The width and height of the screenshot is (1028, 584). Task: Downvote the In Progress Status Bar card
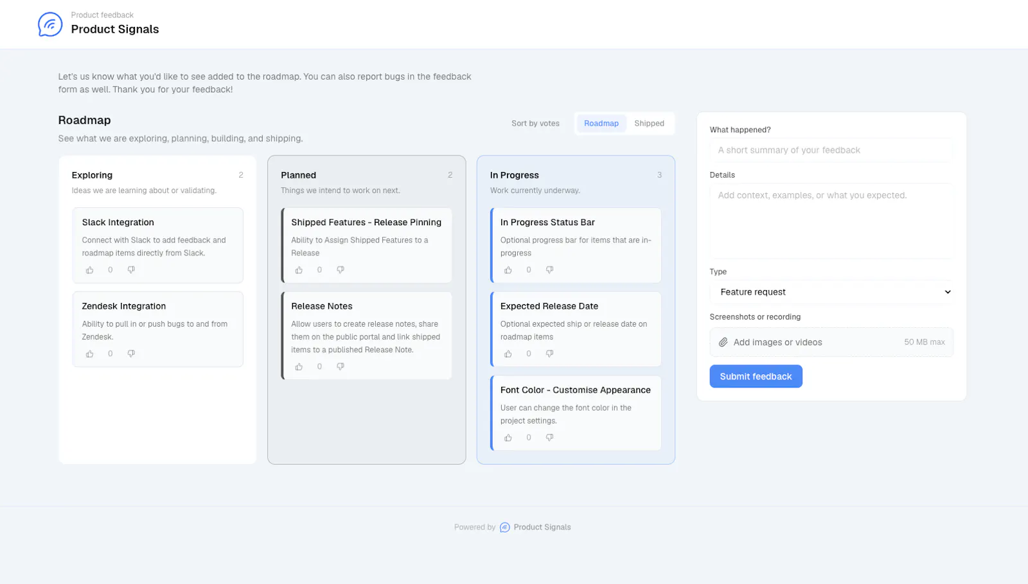[549, 270]
